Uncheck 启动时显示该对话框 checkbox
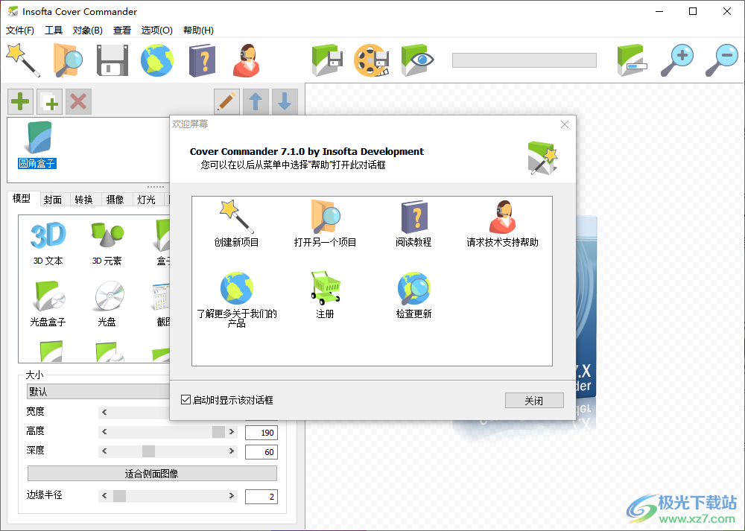The height and width of the screenshot is (531, 745). click(x=186, y=400)
